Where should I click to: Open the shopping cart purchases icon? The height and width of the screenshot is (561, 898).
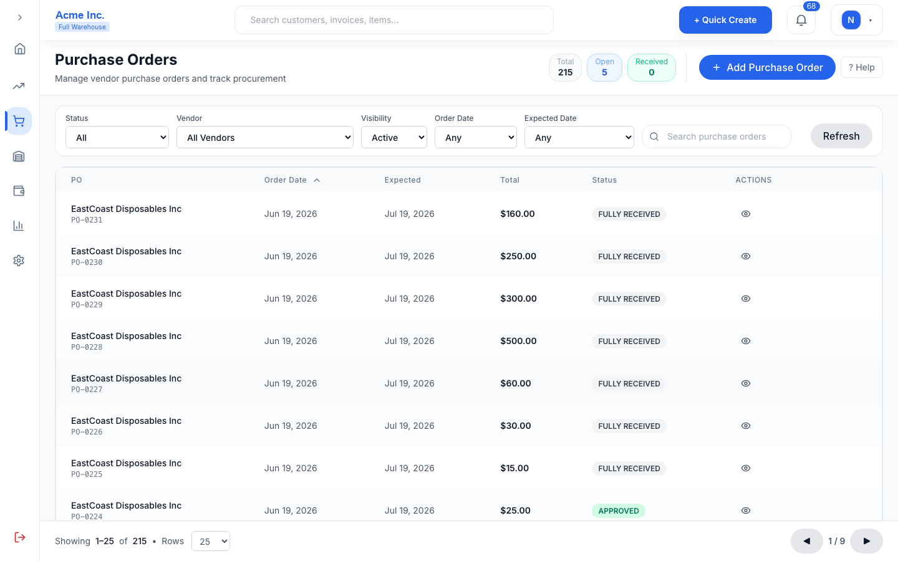click(19, 121)
